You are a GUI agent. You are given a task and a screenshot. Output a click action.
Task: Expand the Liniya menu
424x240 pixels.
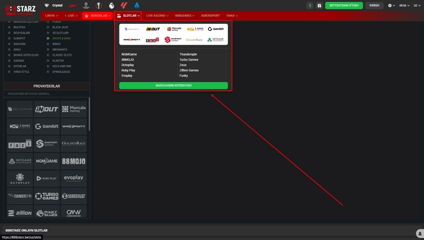pos(52,16)
